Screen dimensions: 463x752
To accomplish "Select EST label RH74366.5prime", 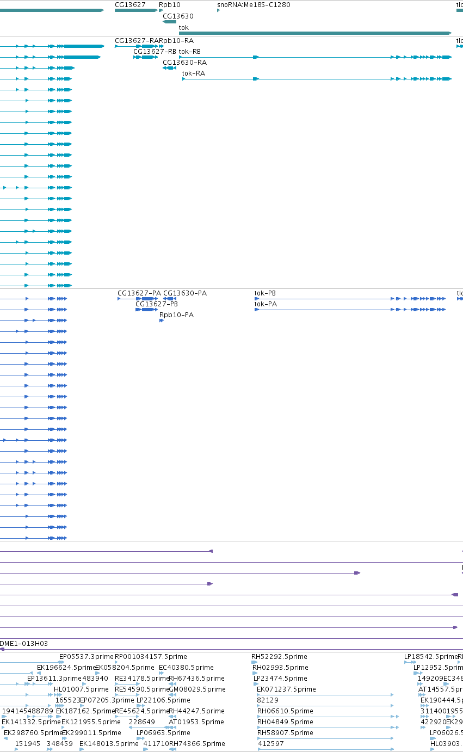I will pyautogui.click(x=197, y=743).
